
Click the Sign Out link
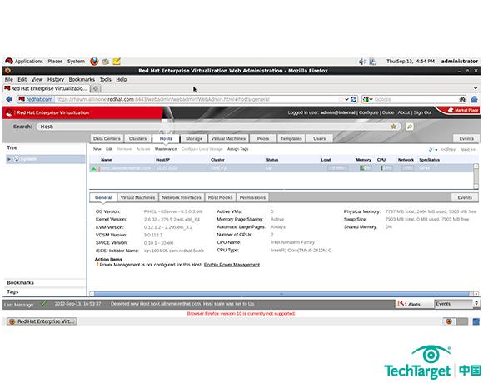pos(422,112)
